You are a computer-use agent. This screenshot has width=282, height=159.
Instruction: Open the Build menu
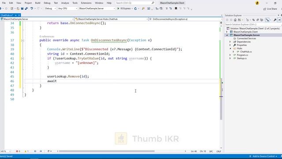tap(37, 3)
